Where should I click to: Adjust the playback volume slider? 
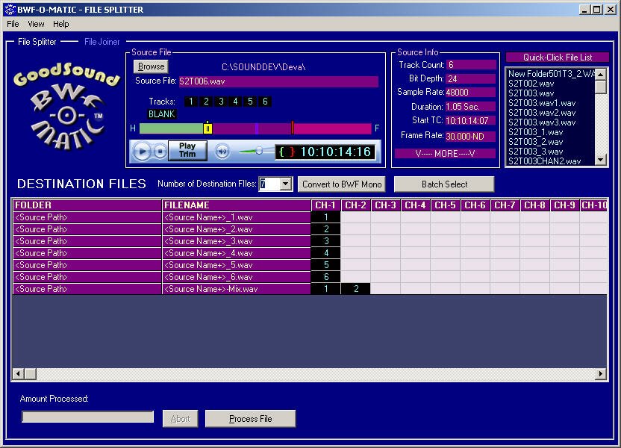(x=259, y=151)
